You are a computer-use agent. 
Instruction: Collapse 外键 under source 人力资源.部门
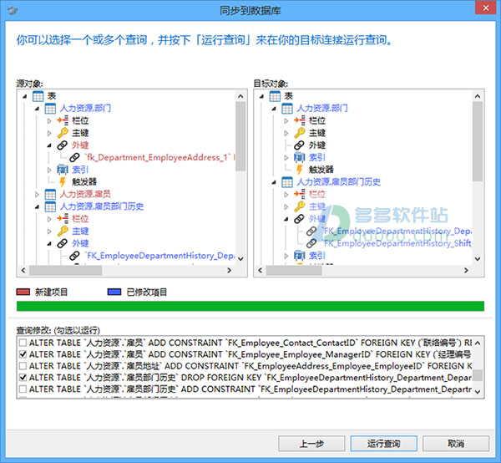[x=49, y=145]
